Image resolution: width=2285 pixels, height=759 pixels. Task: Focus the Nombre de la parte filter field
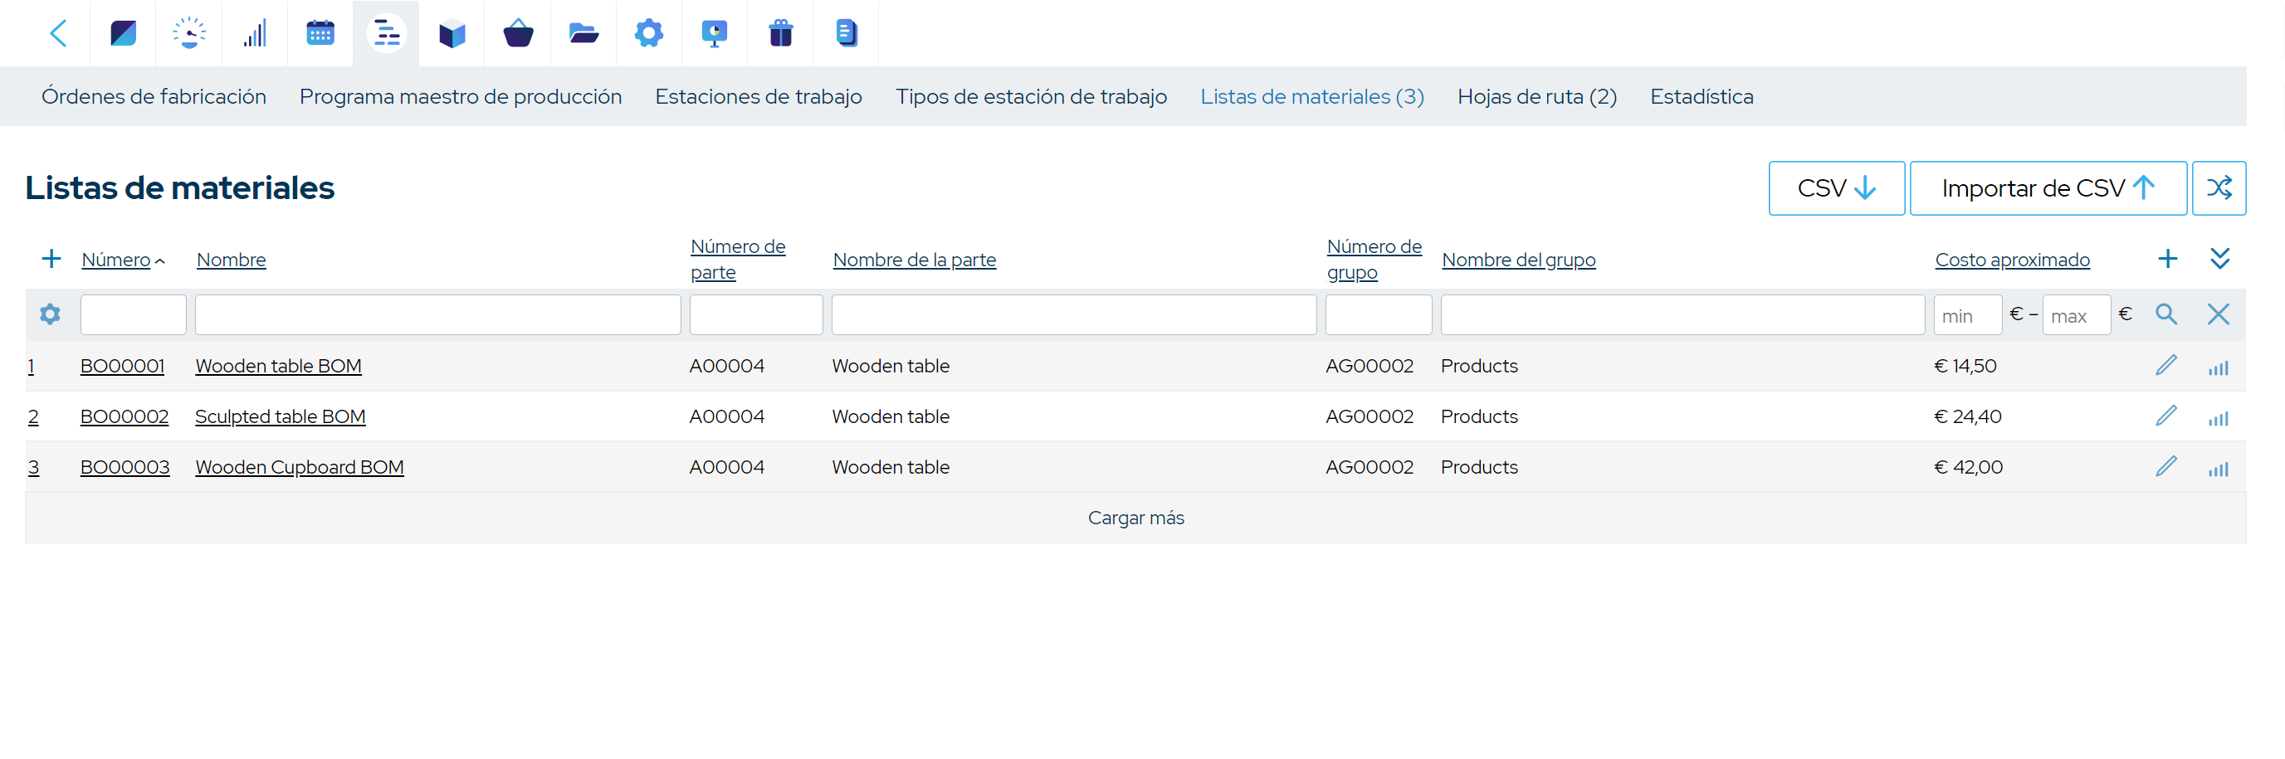[x=1074, y=314]
